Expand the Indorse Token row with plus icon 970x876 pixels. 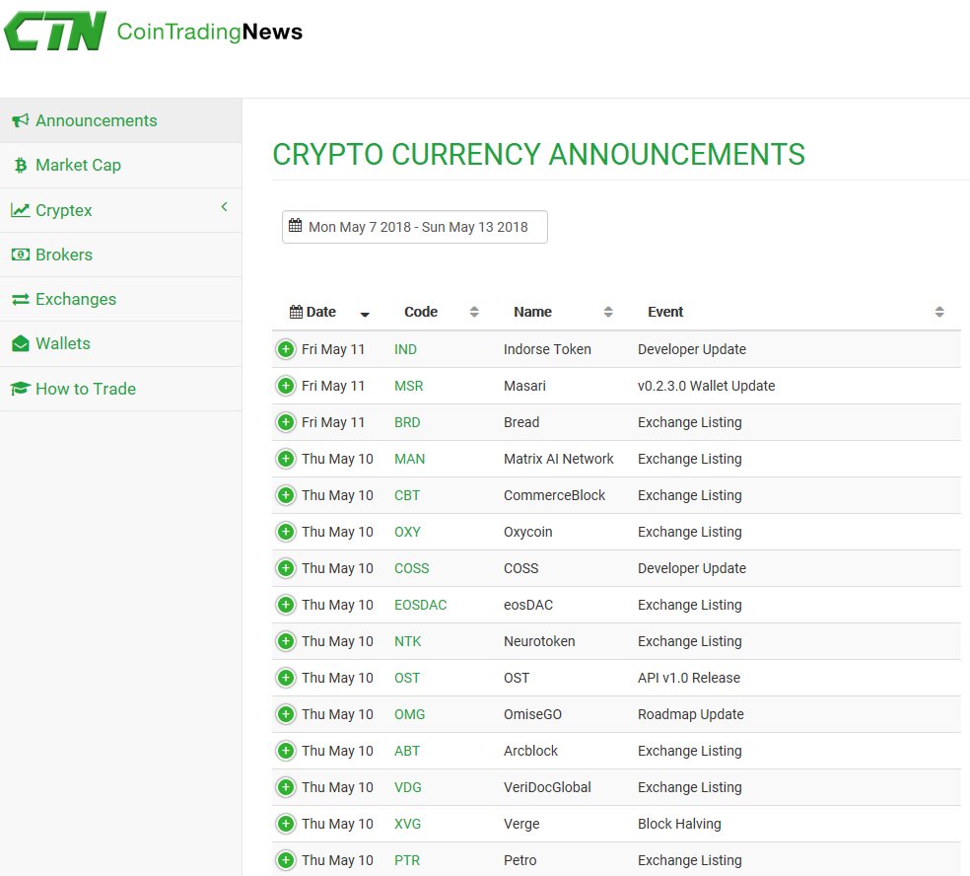(286, 349)
